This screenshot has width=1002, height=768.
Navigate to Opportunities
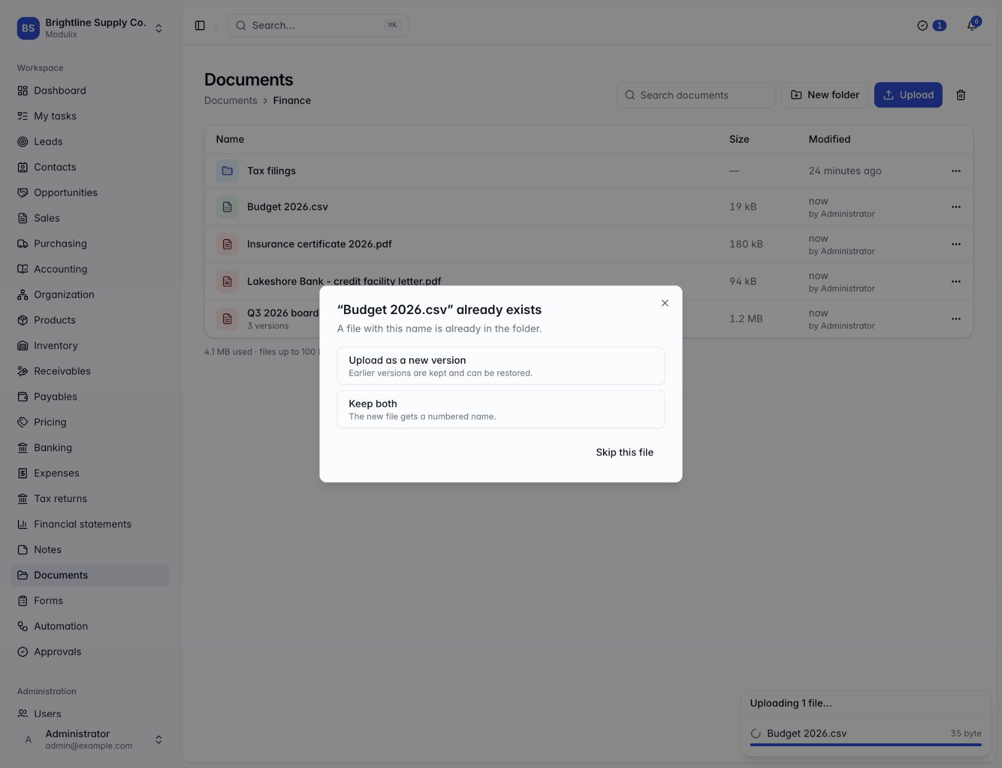(x=90, y=193)
